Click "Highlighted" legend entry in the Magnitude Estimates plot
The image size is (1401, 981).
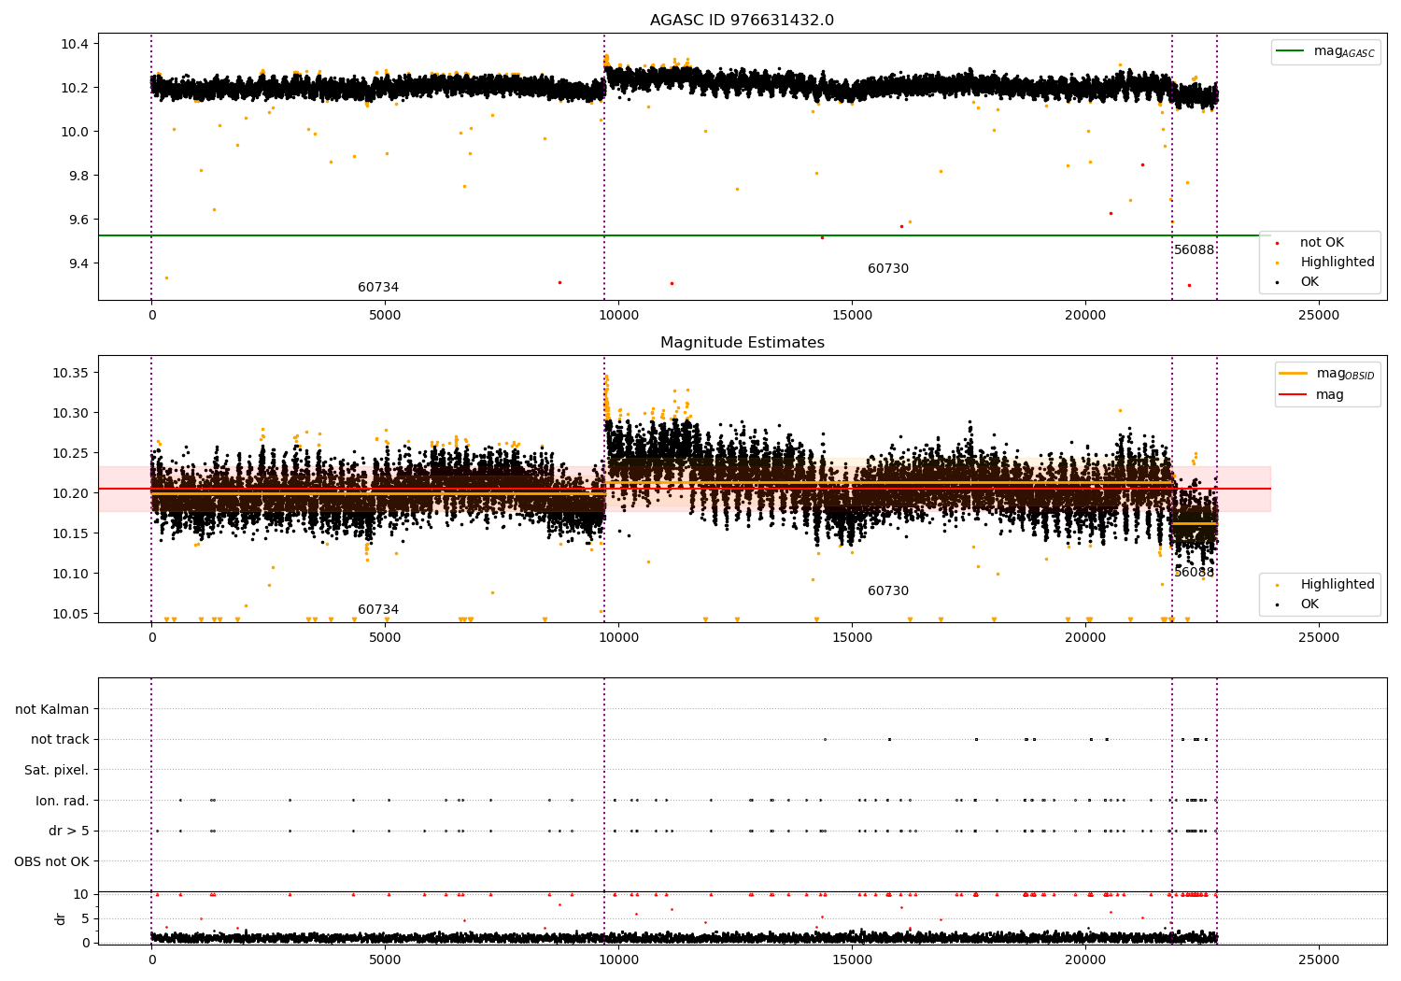[x=1337, y=584]
